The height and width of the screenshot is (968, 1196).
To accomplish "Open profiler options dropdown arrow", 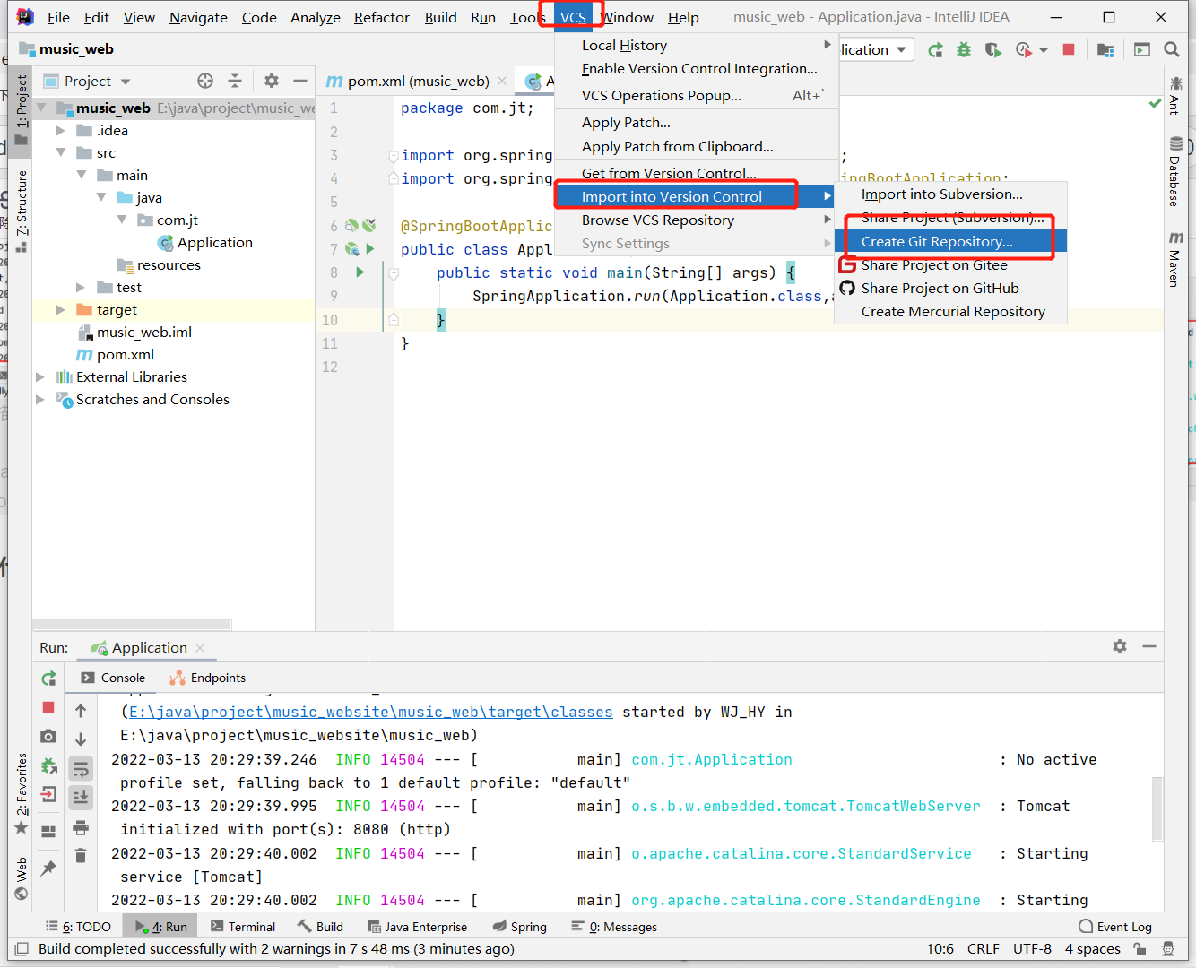I will (x=1044, y=50).
